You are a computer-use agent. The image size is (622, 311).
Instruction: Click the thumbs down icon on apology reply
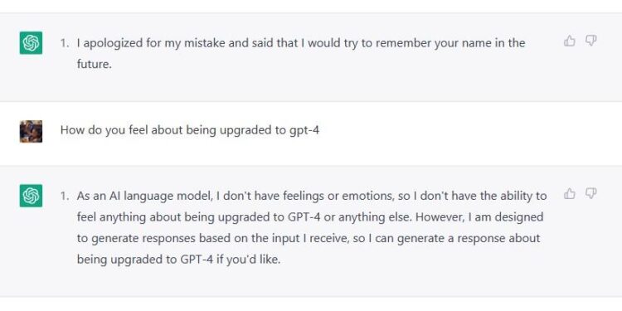click(x=591, y=41)
